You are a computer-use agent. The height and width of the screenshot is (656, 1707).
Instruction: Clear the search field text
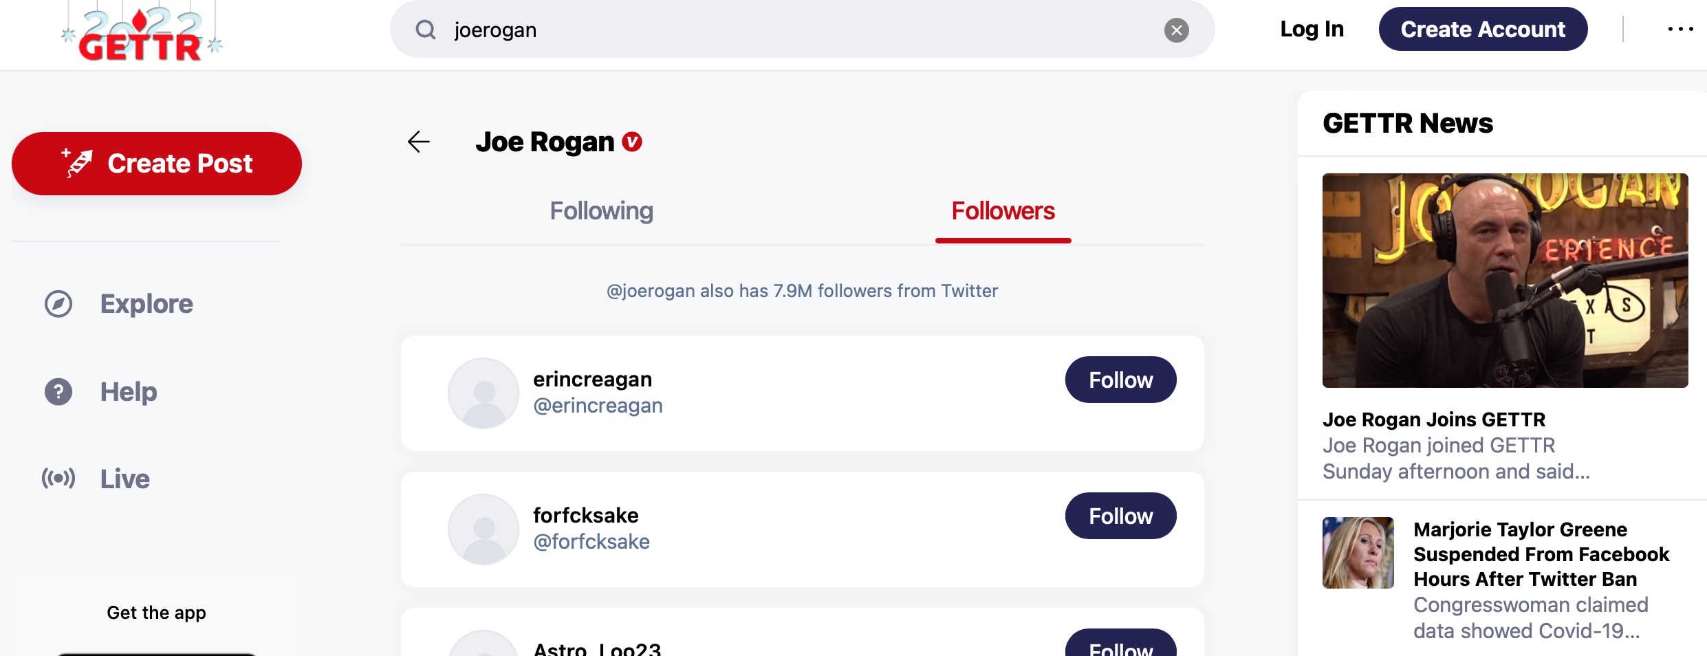(x=1176, y=30)
